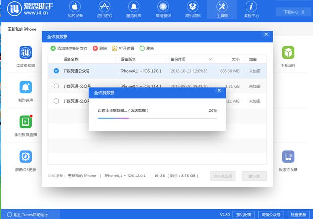Open 制作铃声 ringtone maker tool
The image size is (313, 219).
pos(25,91)
